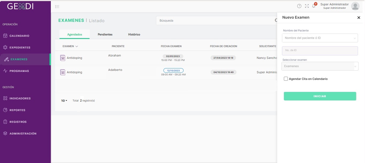Image resolution: width=366 pixels, height=163 pixels.
Task: Go to Indicadores menu item
Action: pyautogui.click(x=20, y=98)
